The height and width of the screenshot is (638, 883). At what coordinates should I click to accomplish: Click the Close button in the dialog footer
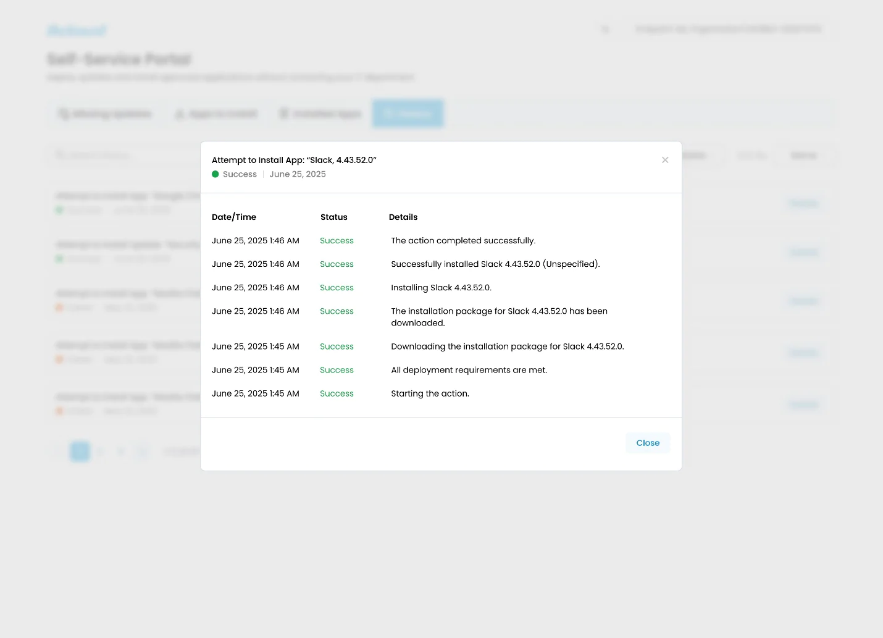tap(648, 443)
